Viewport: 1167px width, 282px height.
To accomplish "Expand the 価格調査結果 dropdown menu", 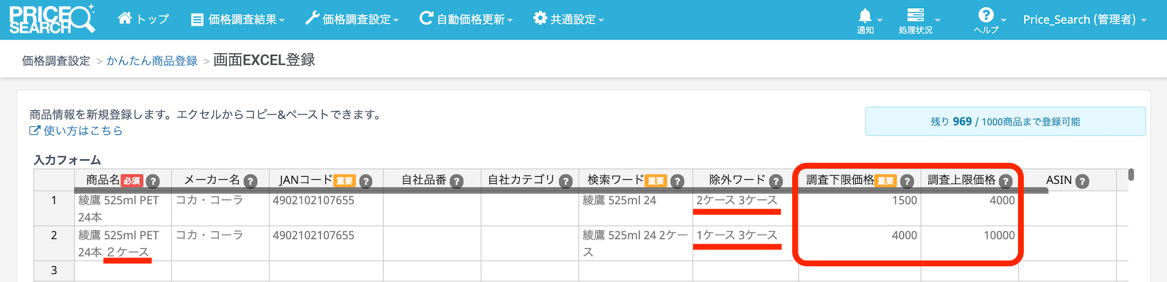I will click(x=238, y=20).
